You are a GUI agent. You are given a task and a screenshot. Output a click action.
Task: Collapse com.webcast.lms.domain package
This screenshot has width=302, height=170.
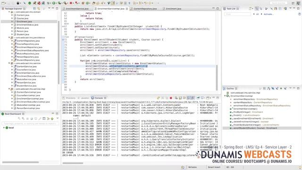(x=9, y=12)
